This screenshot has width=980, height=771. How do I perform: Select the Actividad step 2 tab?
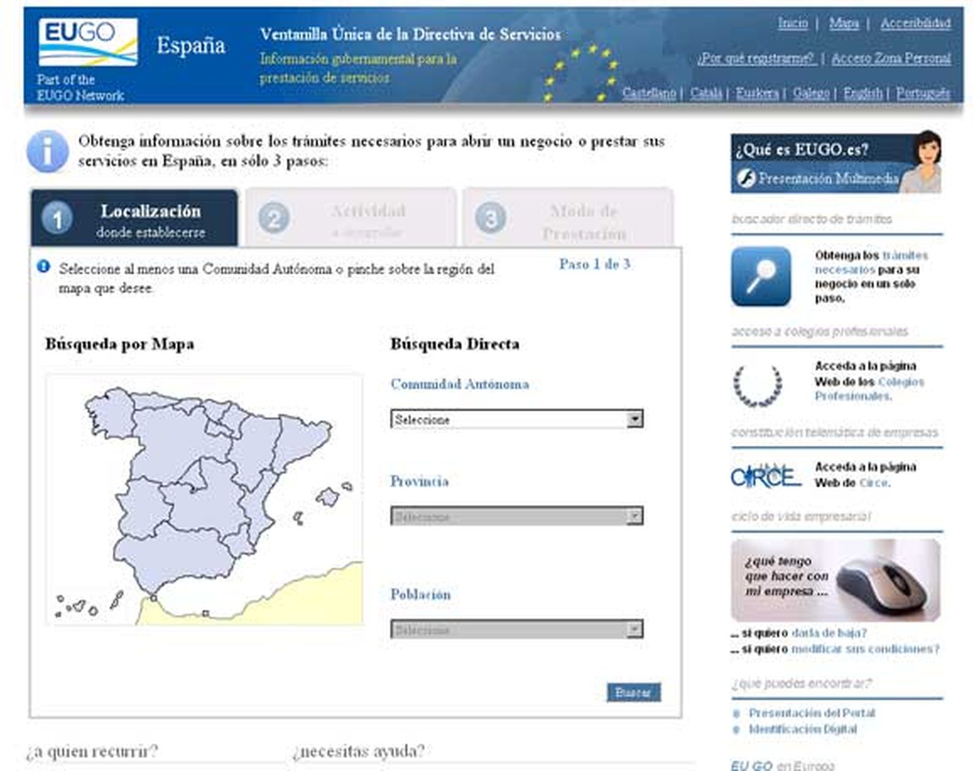351,219
